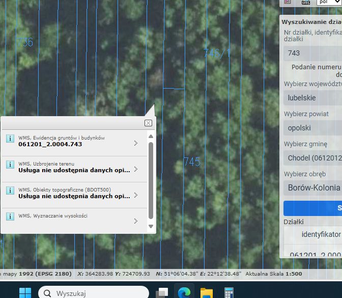
Task: Click the popup scrollbar up arrow
Action: (151, 137)
